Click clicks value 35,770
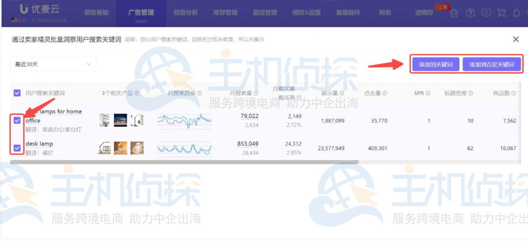 (379, 120)
